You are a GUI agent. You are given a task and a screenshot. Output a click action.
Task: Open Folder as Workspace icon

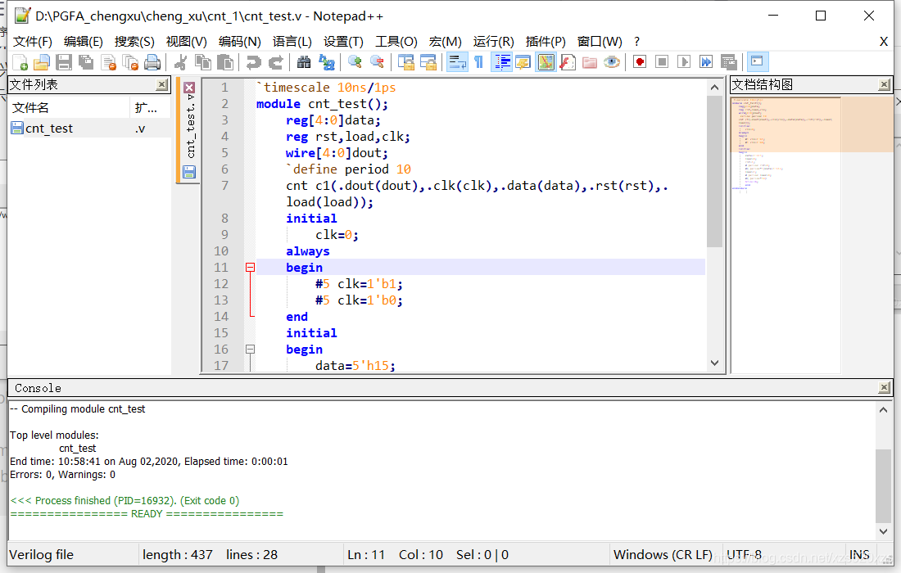tap(590, 62)
